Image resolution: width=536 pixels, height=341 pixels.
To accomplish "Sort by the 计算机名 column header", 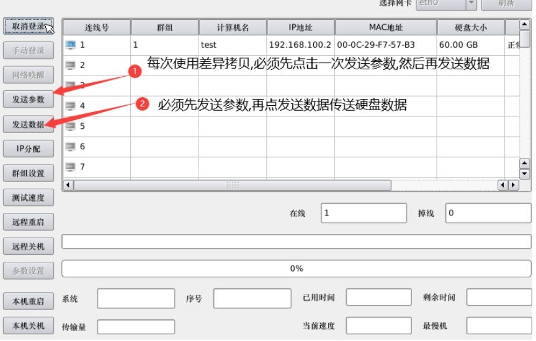I will pos(233,27).
